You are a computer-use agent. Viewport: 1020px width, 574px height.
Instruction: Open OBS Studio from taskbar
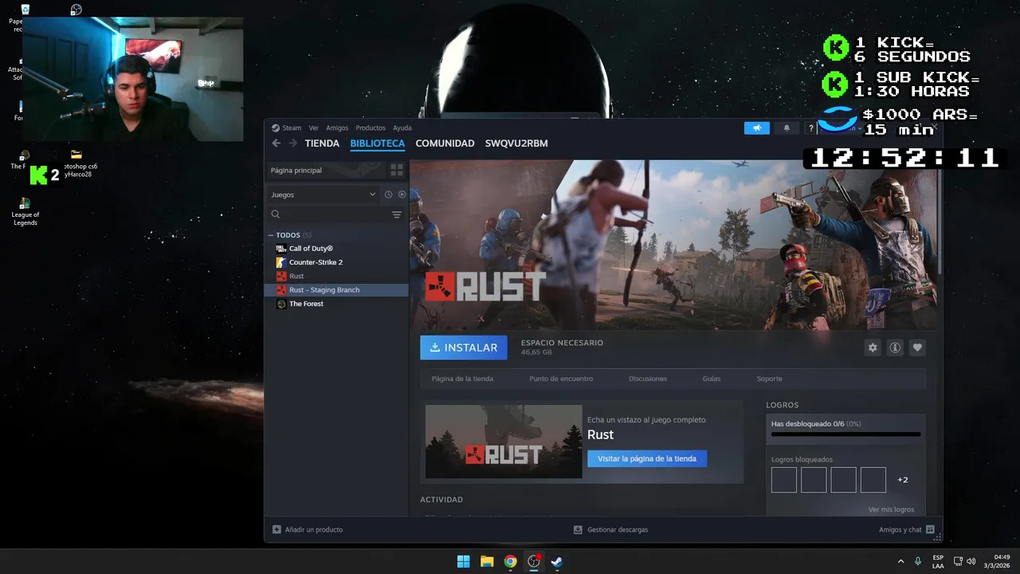point(534,561)
